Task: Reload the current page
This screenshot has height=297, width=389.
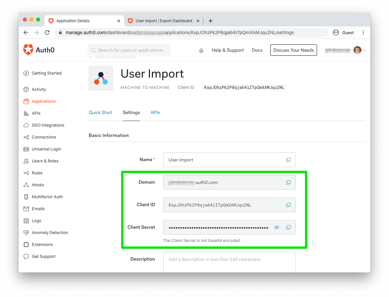Action: (x=47, y=32)
